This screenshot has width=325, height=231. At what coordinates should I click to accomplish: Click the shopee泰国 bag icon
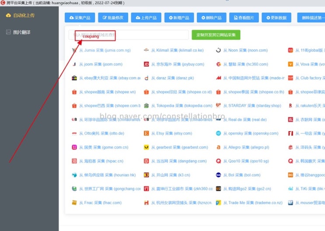pos(218,92)
